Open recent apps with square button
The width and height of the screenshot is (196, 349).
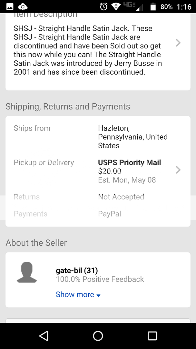pyautogui.click(x=152, y=336)
